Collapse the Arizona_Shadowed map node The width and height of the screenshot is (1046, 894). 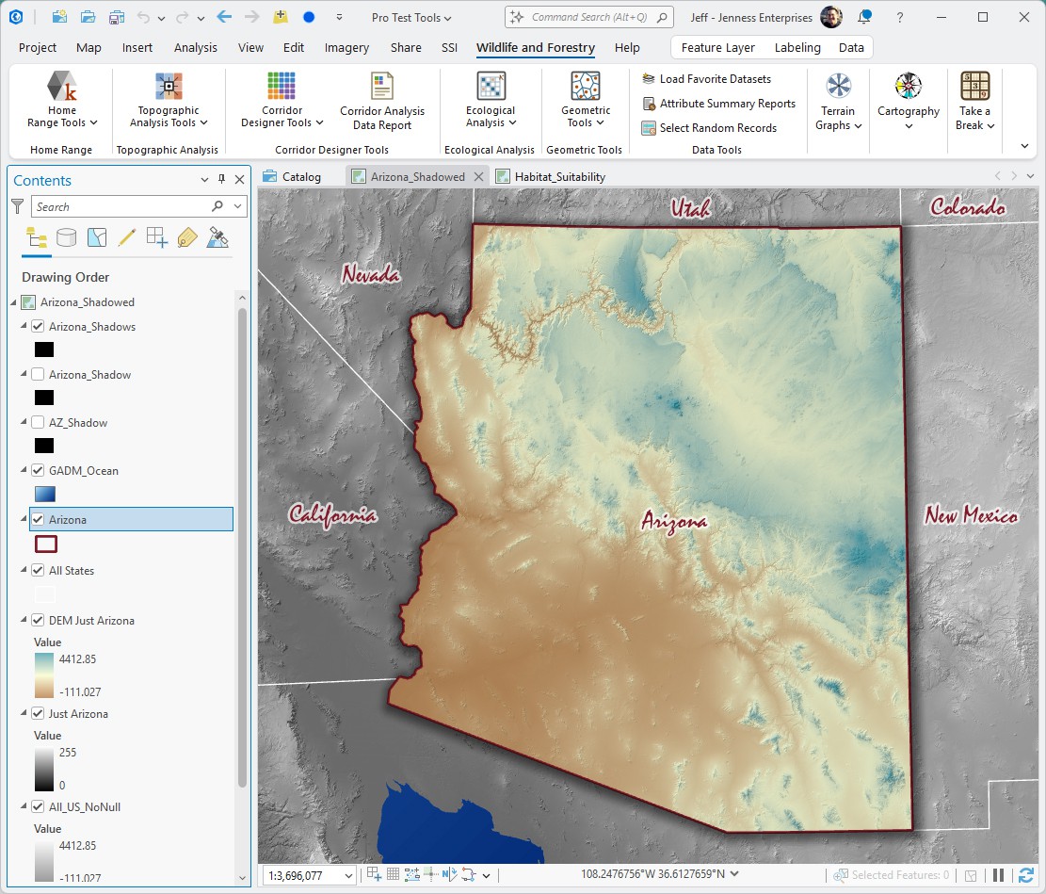(x=13, y=302)
